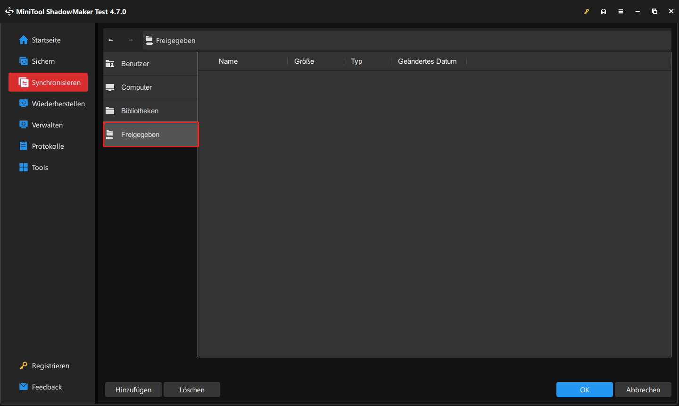Select the Bibliotheken category
This screenshot has width=679, height=406.
[x=150, y=111]
